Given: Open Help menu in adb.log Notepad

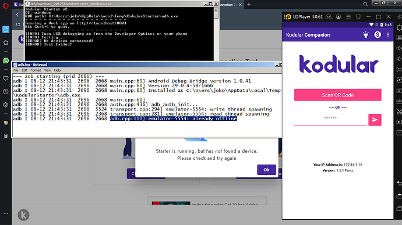Looking at the screenshot, I should [57, 70].
